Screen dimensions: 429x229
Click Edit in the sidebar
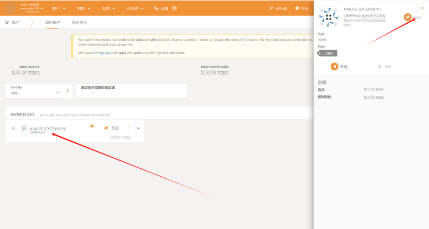click(384, 66)
